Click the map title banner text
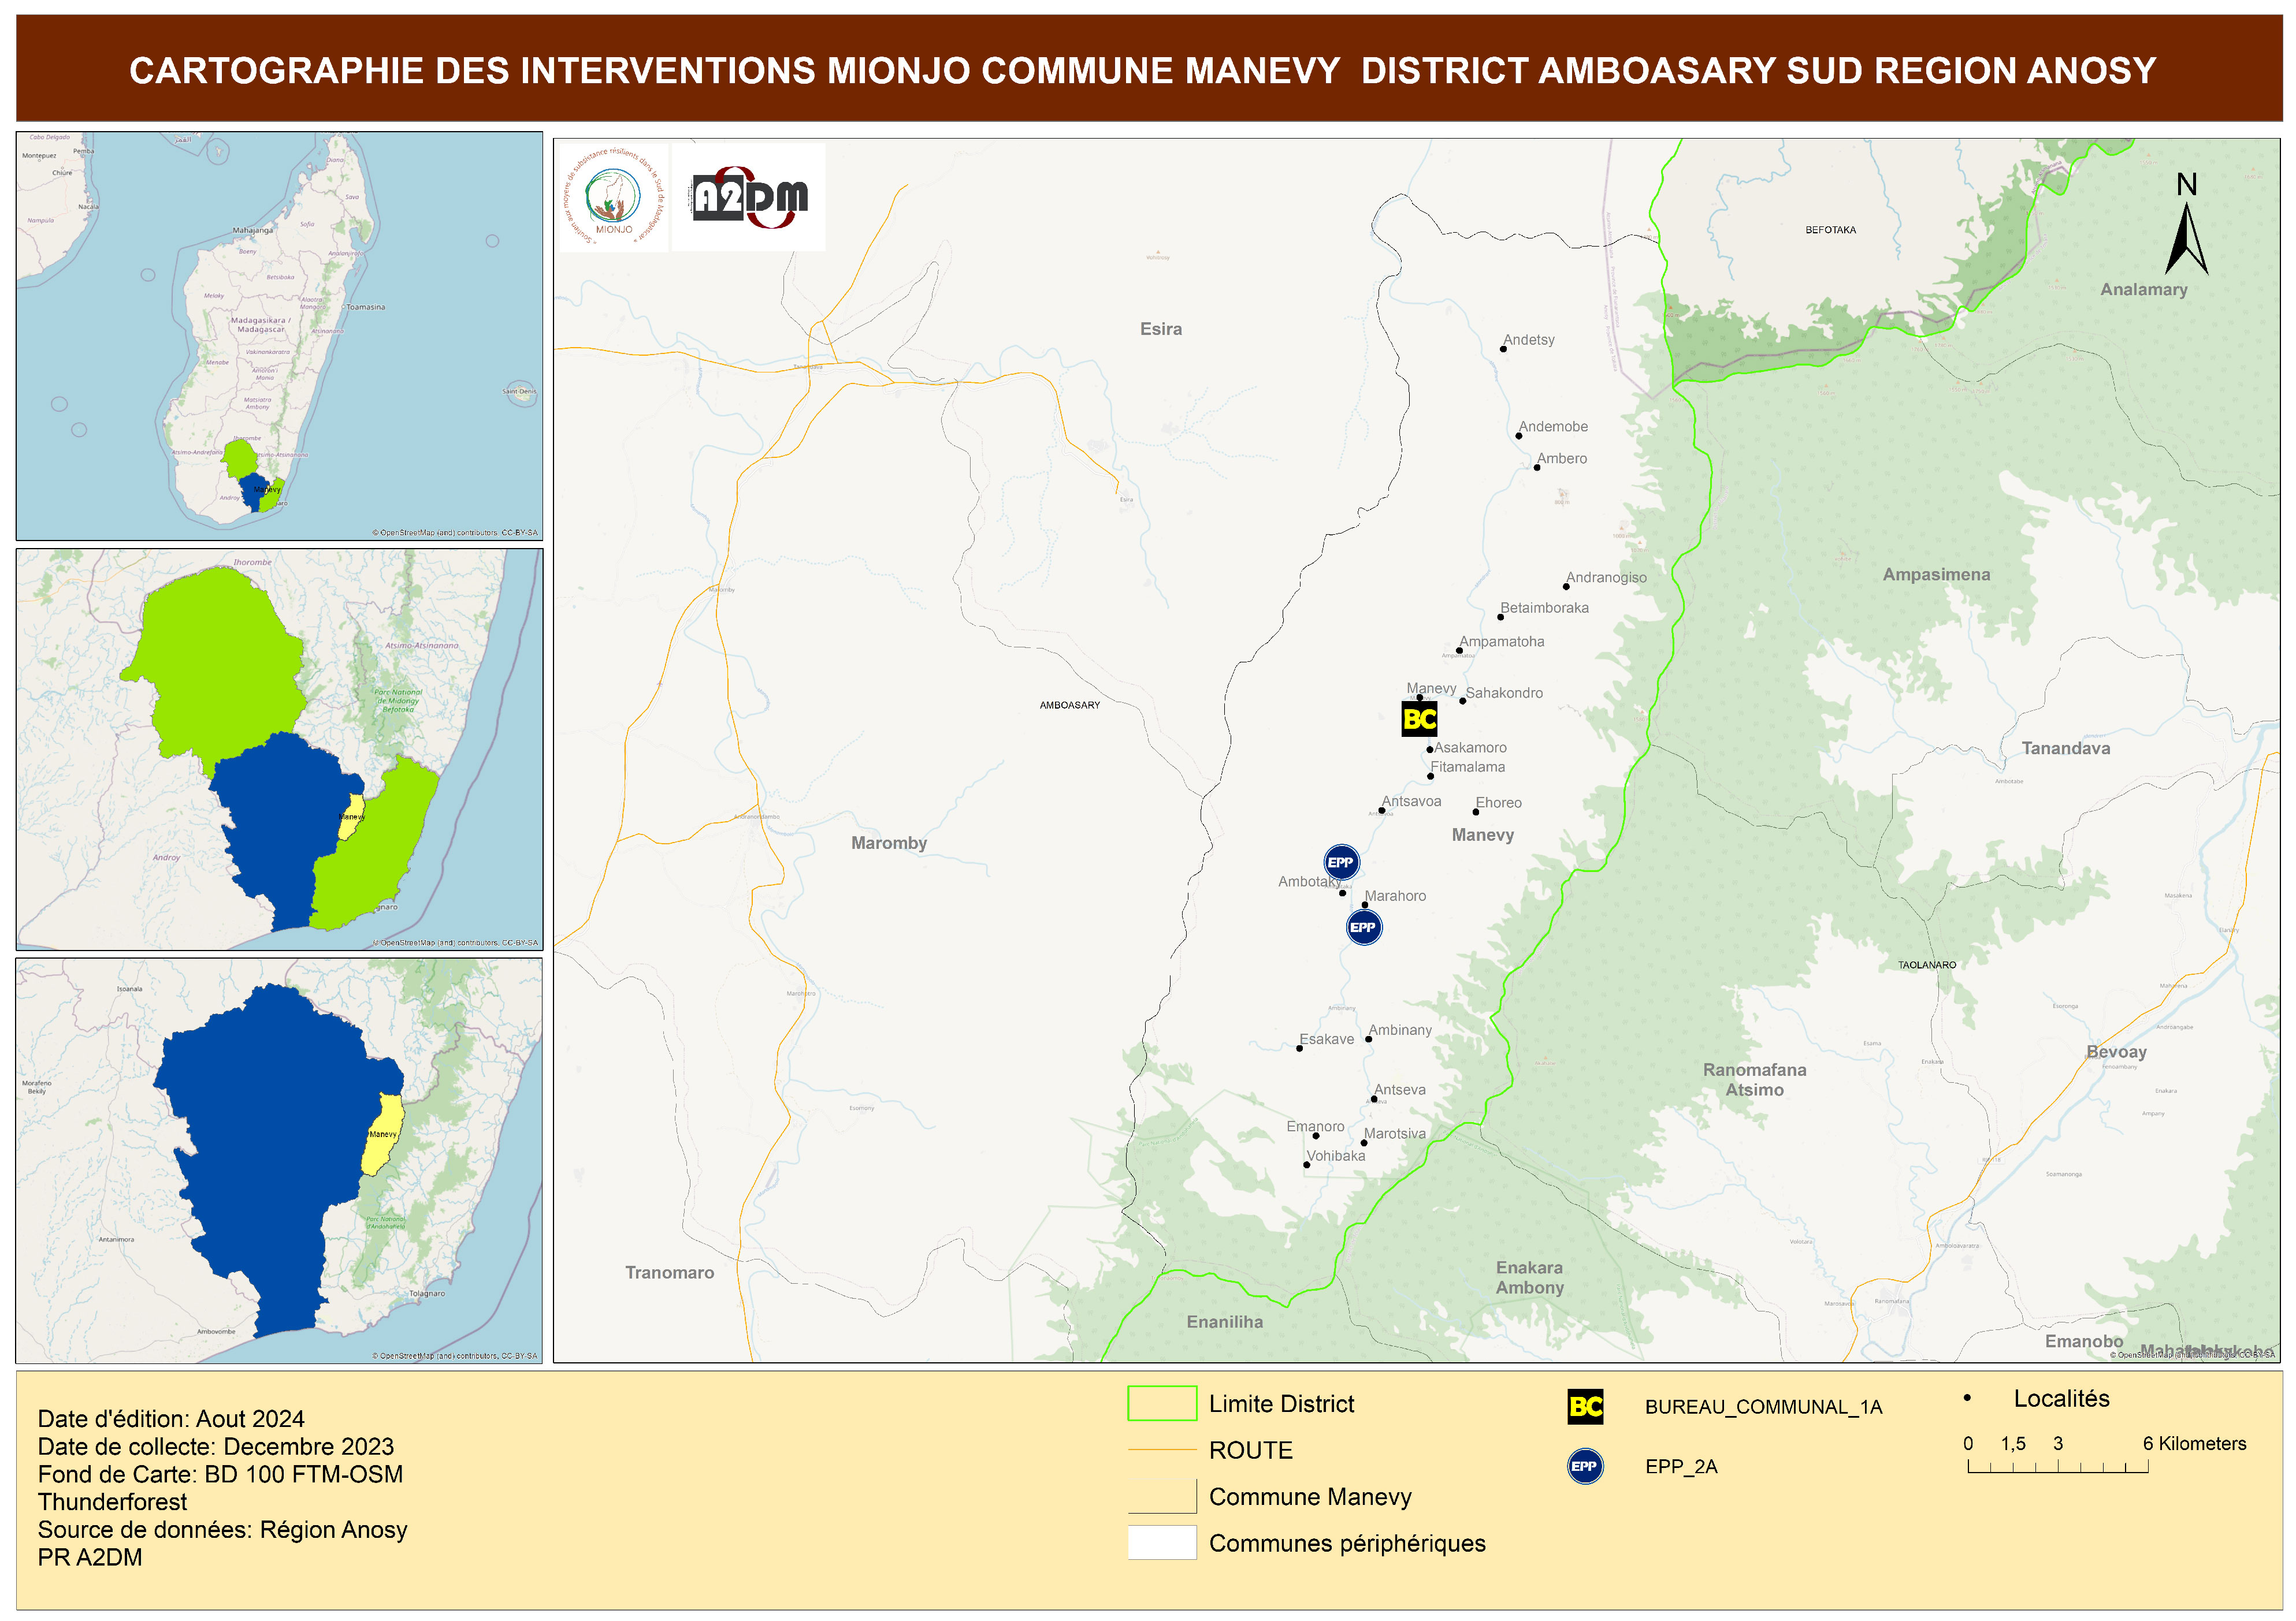This screenshot has height=1621, width=2296. [1142, 71]
